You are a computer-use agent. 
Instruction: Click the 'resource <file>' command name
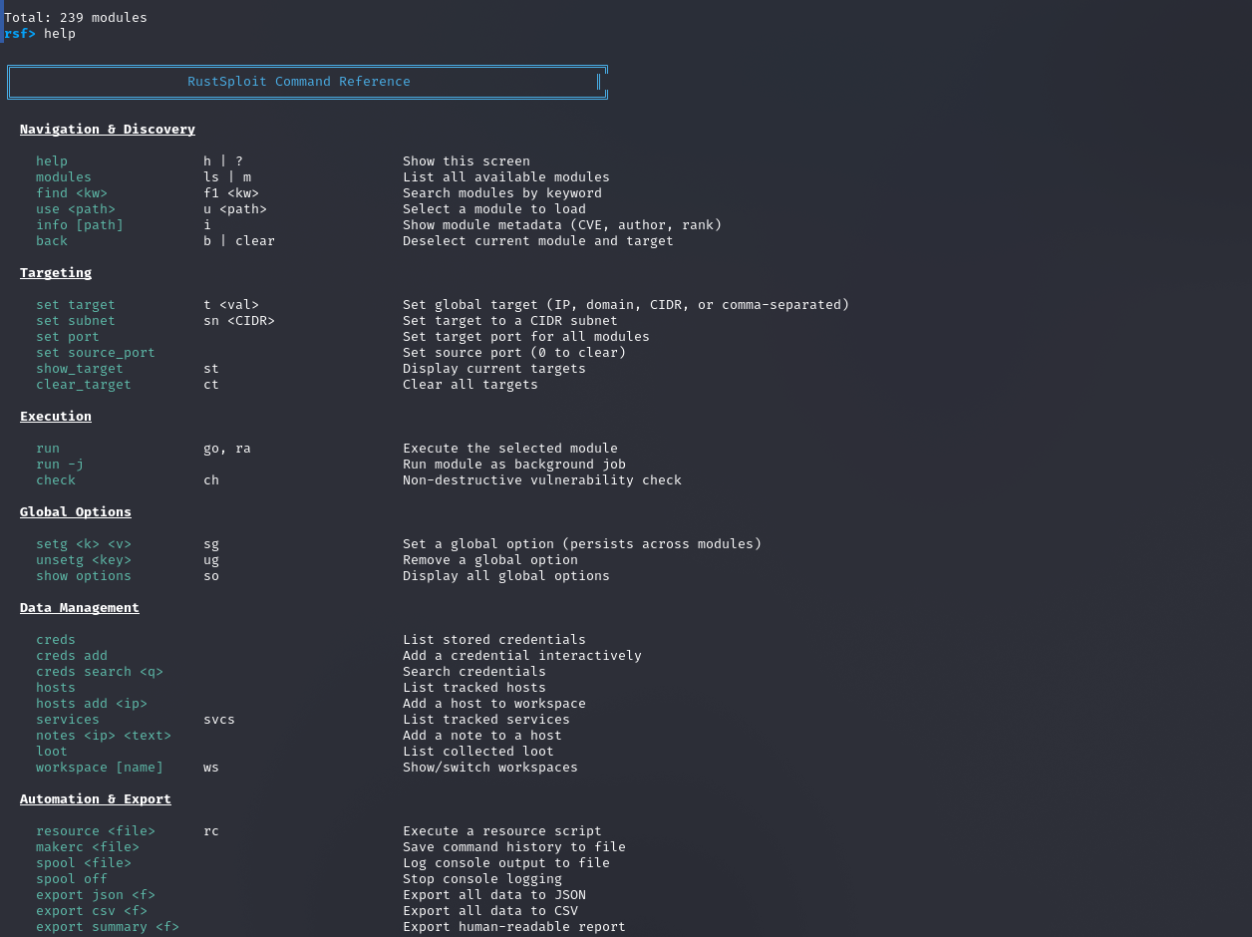[96, 831]
